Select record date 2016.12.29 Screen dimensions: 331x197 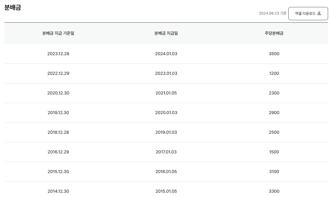[x=58, y=152]
